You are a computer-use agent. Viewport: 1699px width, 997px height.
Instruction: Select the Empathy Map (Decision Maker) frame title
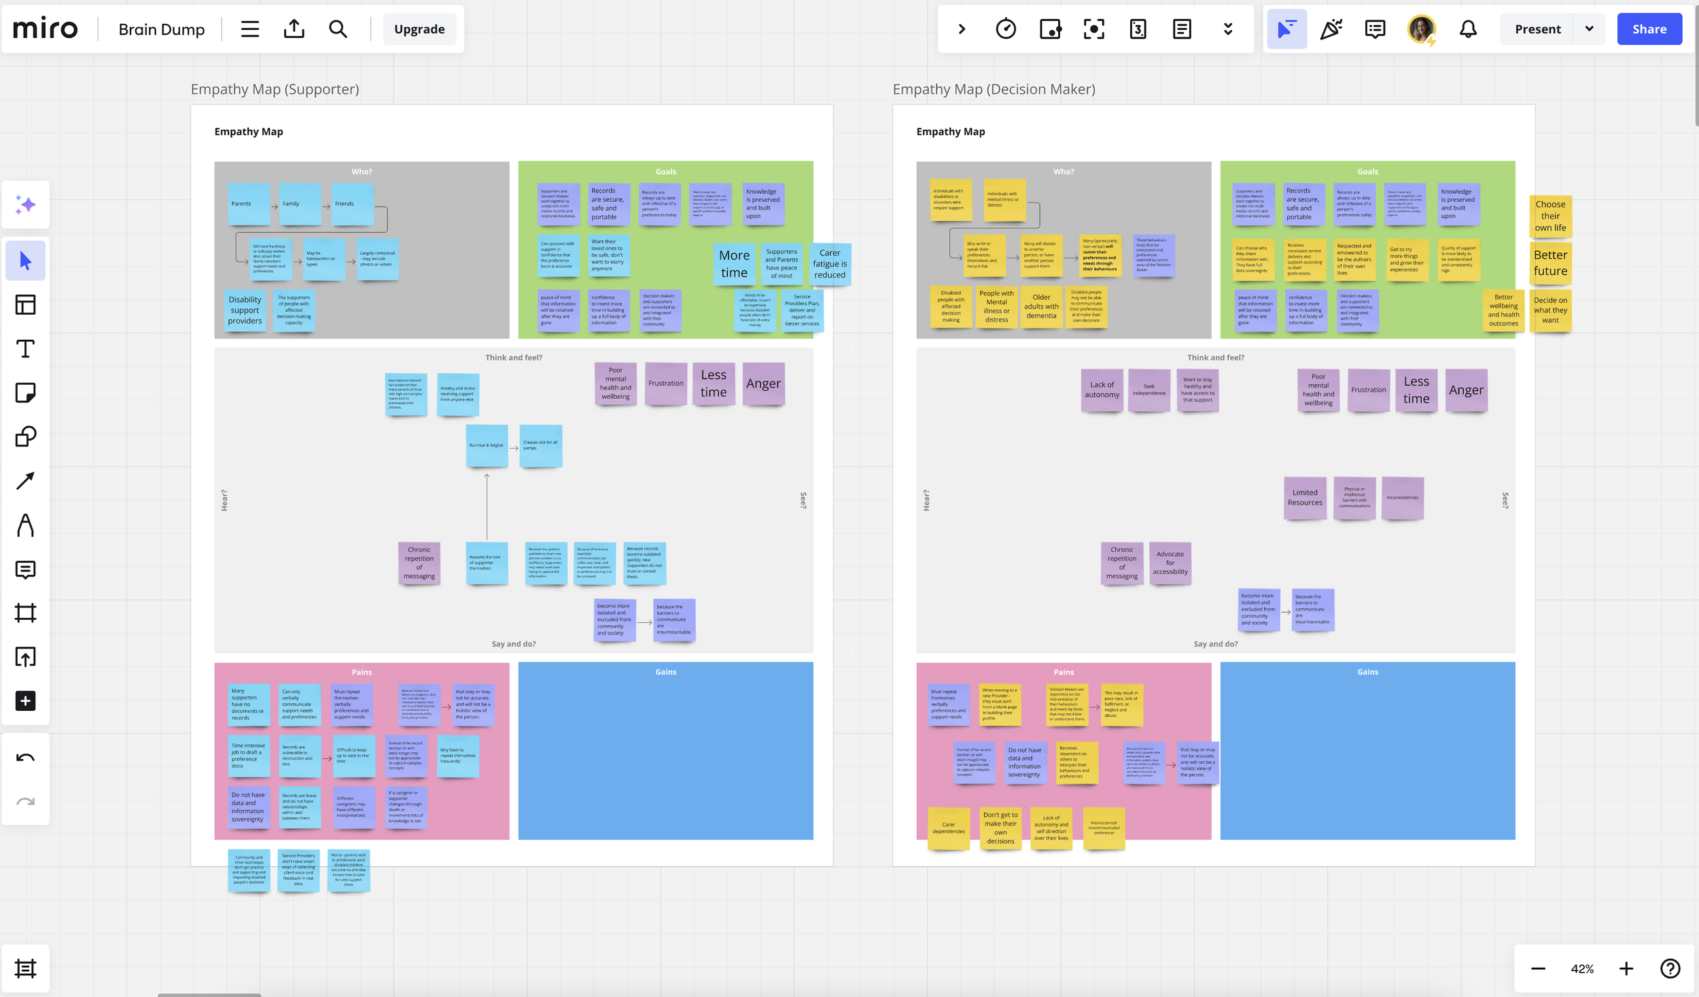point(994,89)
